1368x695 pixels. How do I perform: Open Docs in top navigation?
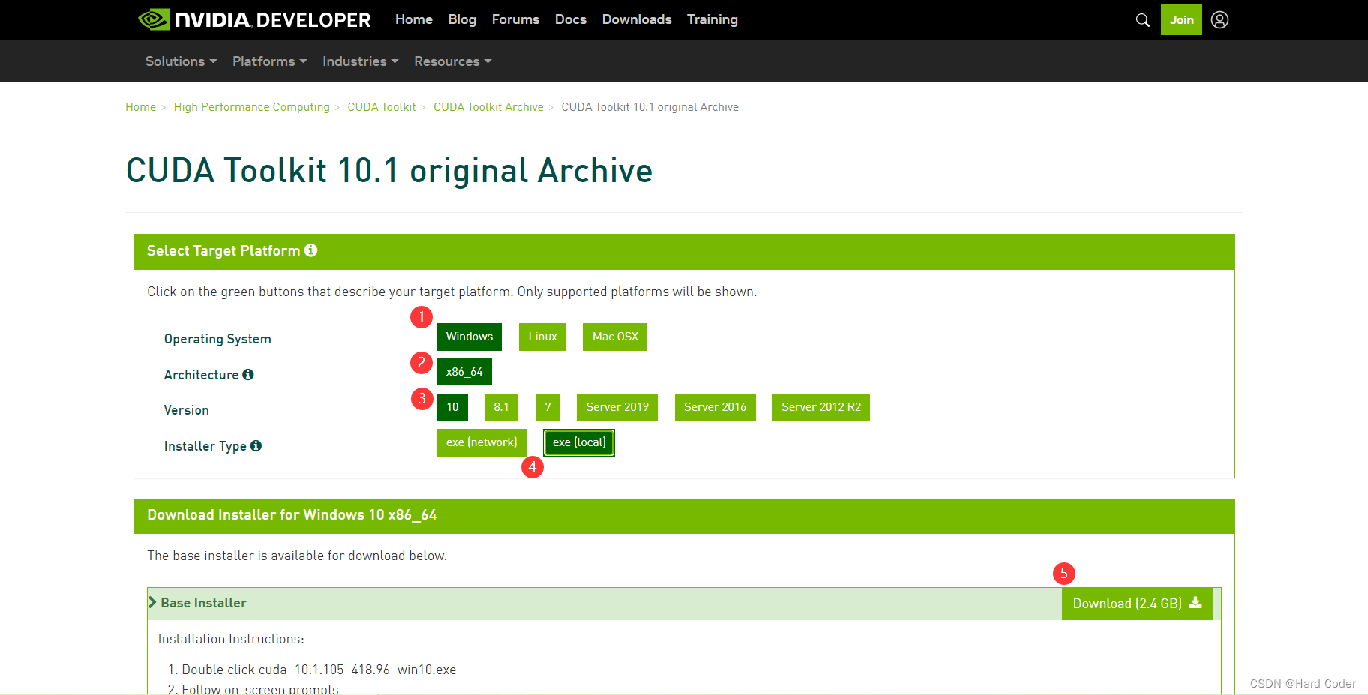pos(570,19)
